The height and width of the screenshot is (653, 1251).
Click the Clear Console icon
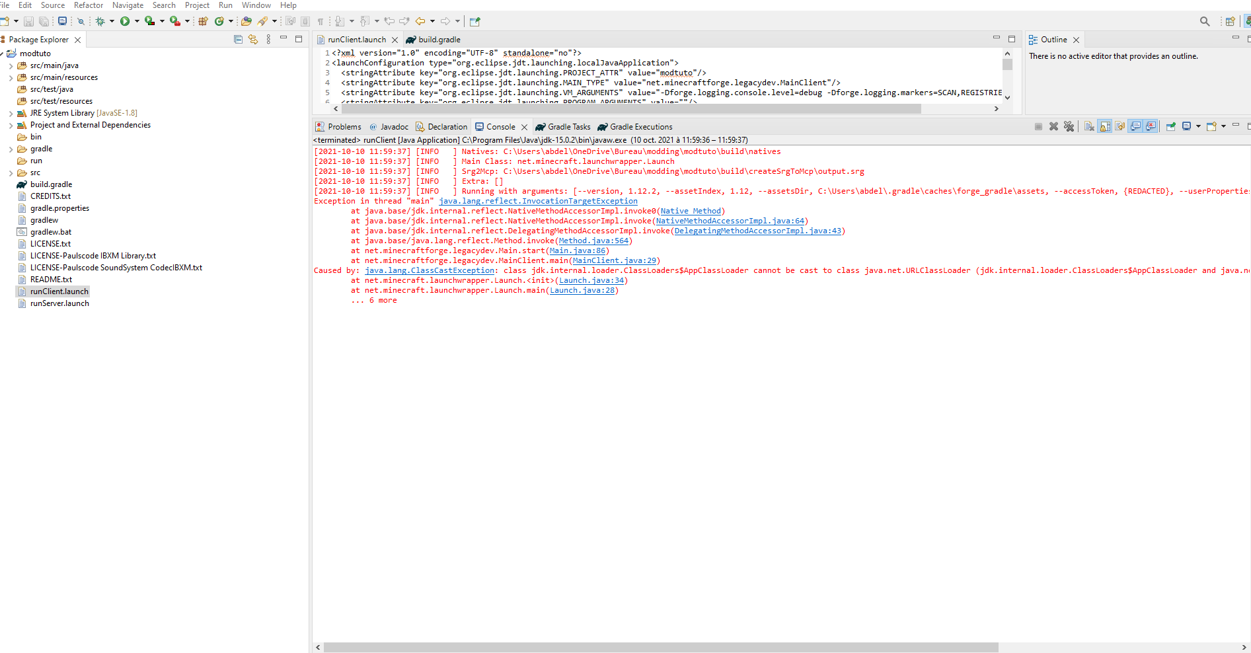tap(1089, 126)
